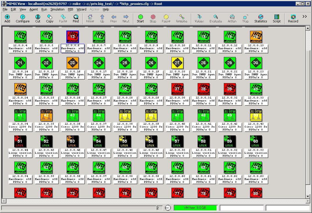Viewport: 312px width, 213px height.
Task: Open the MIB menu
Action: [70, 9]
